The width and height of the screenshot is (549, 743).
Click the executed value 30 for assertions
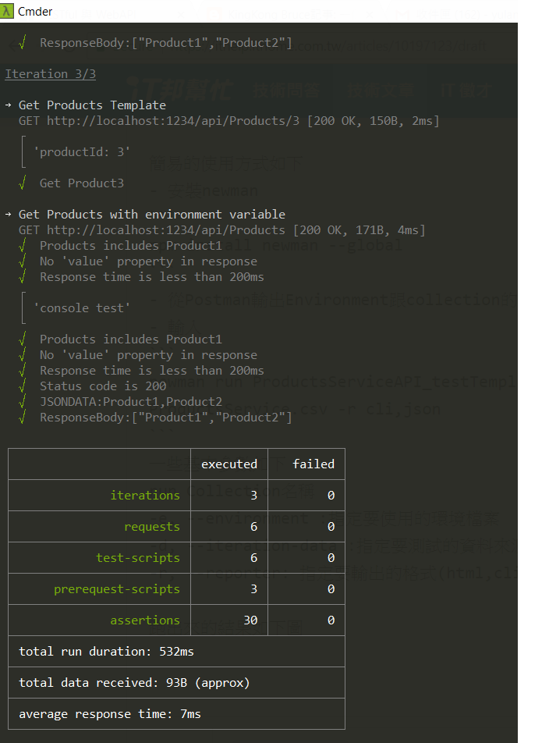[250, 620]
